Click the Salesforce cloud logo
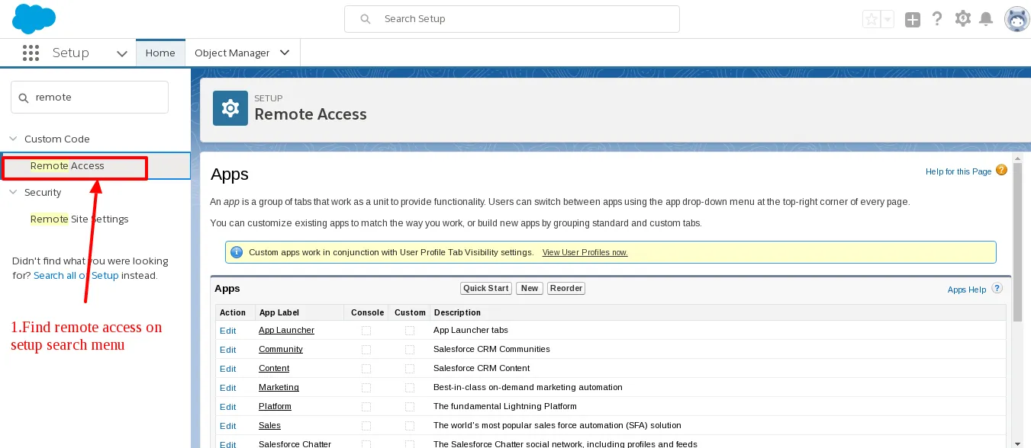Screen dimensions: 1031x448 tap(34, 19)
